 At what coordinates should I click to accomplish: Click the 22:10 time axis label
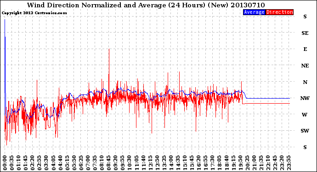268,163
